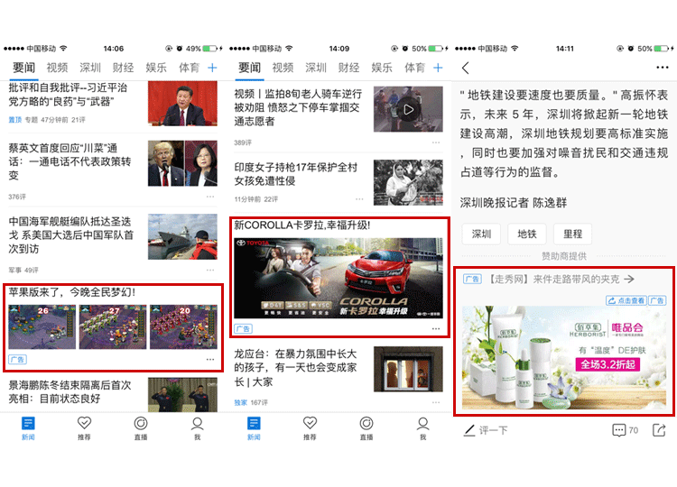Select 视频 tab in middle phone
This screenshot has width=677, height=487.
[x=283, y=68]
